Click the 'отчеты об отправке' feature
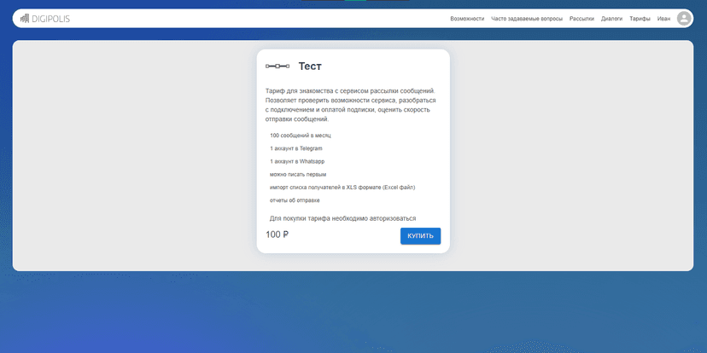Image resolution: width=707 pixels, height=353 pixels. (x=295, y=200)
